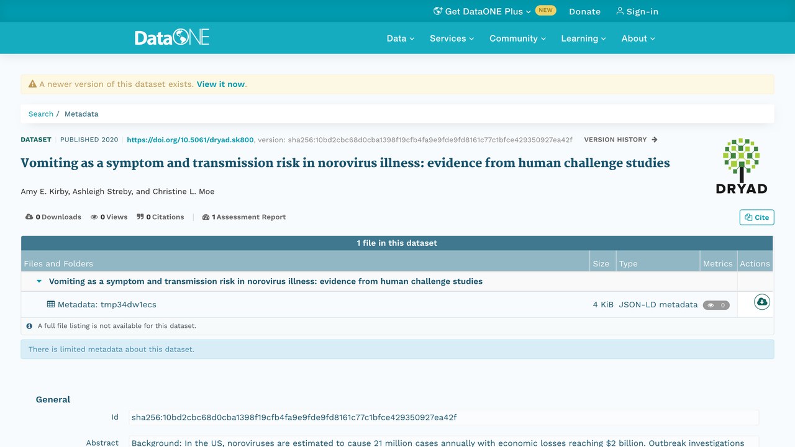The width and height of the screenshot is (795, 447).
Task: Click the Get DataONE Plus globe icon
Action: tap(438, 11)
